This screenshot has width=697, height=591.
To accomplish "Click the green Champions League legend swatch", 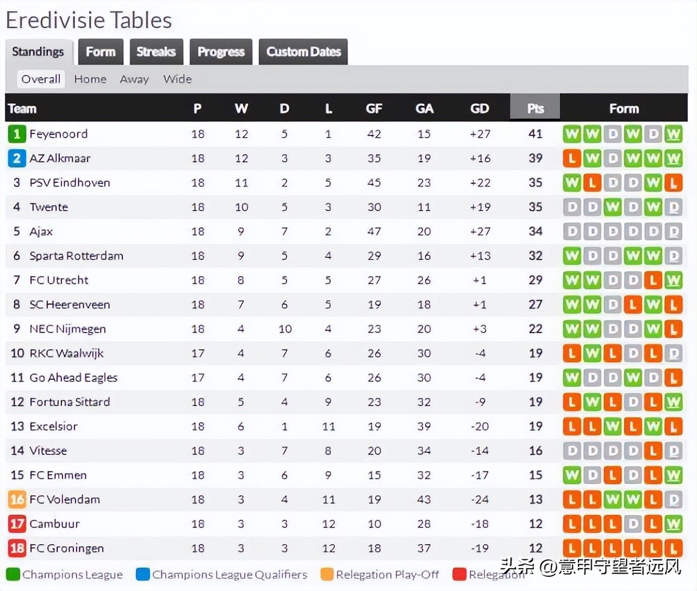I will point(13,574).
